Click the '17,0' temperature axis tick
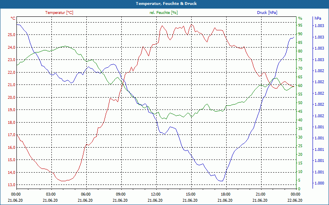Screen dimensions: 329x205 12,135
